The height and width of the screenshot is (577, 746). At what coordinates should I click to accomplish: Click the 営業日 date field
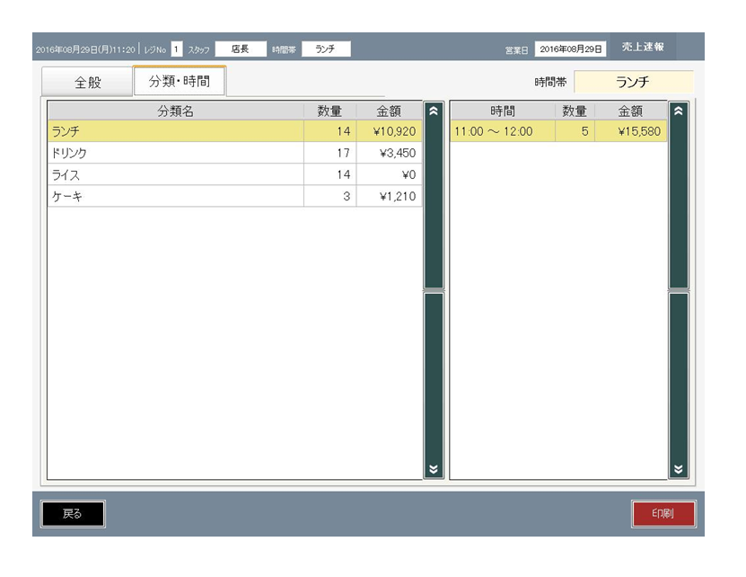click(x=571, y=49)
